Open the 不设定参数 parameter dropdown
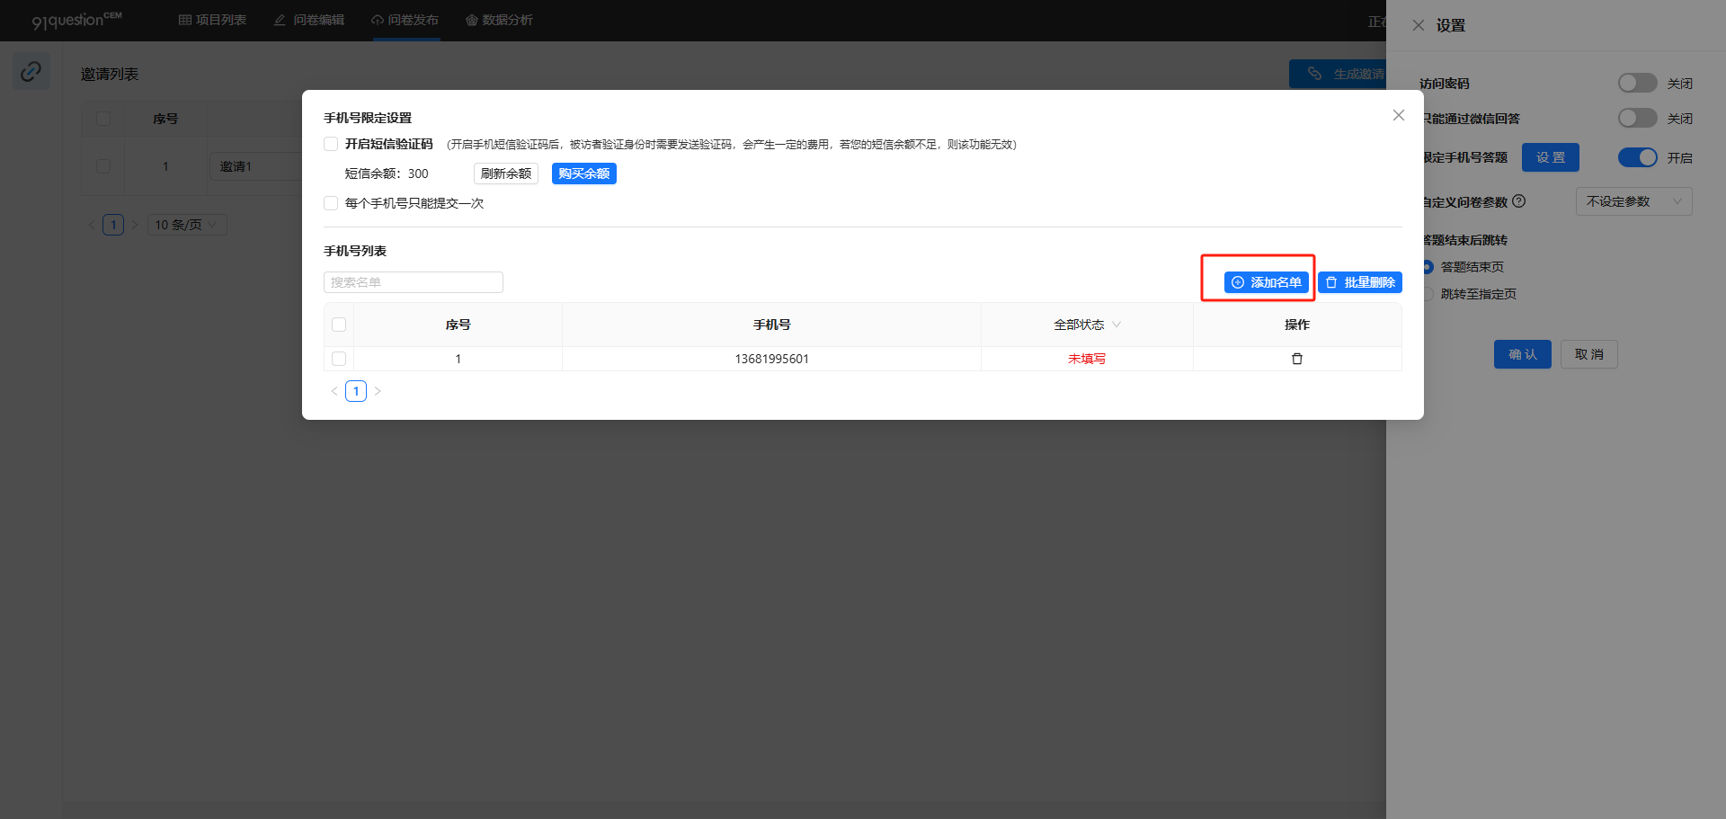 (1633, 201)
